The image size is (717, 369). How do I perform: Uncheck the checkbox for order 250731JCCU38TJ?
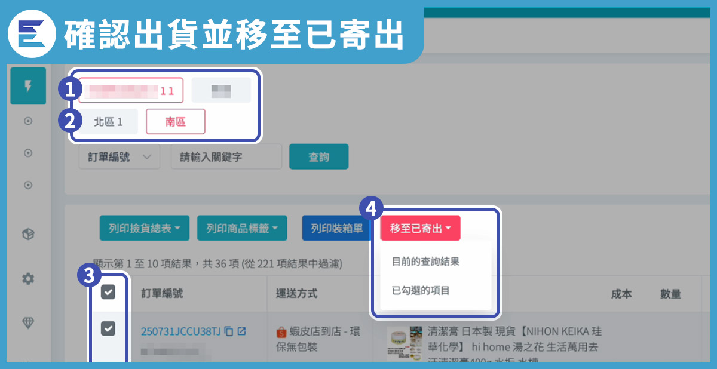108,328
